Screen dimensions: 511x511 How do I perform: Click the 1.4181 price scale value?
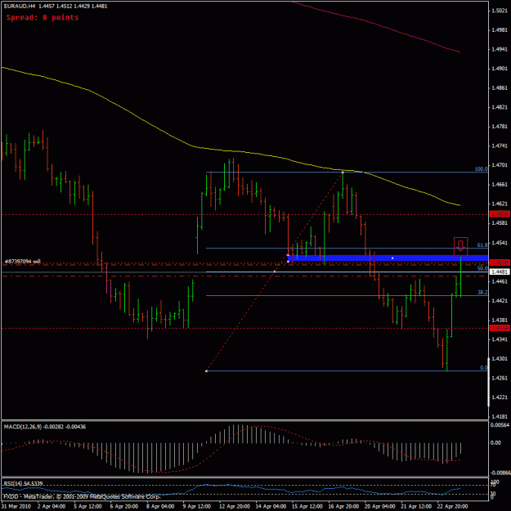(x=499, y=416)
